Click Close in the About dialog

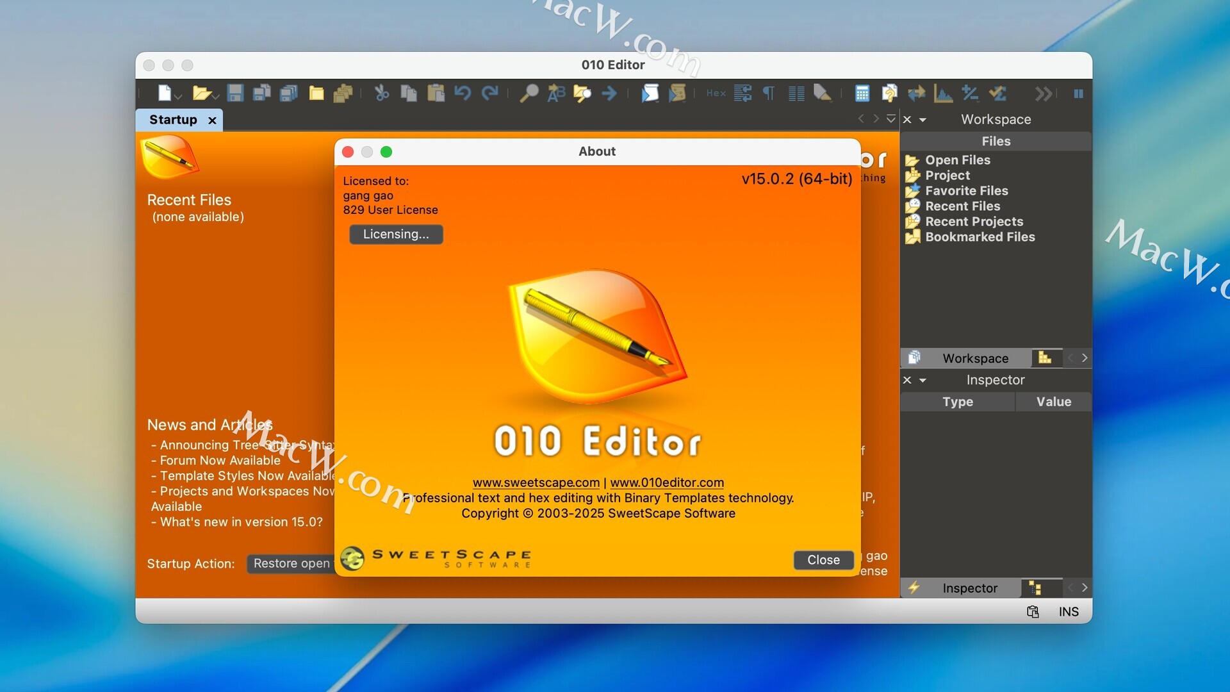(823, 560)
